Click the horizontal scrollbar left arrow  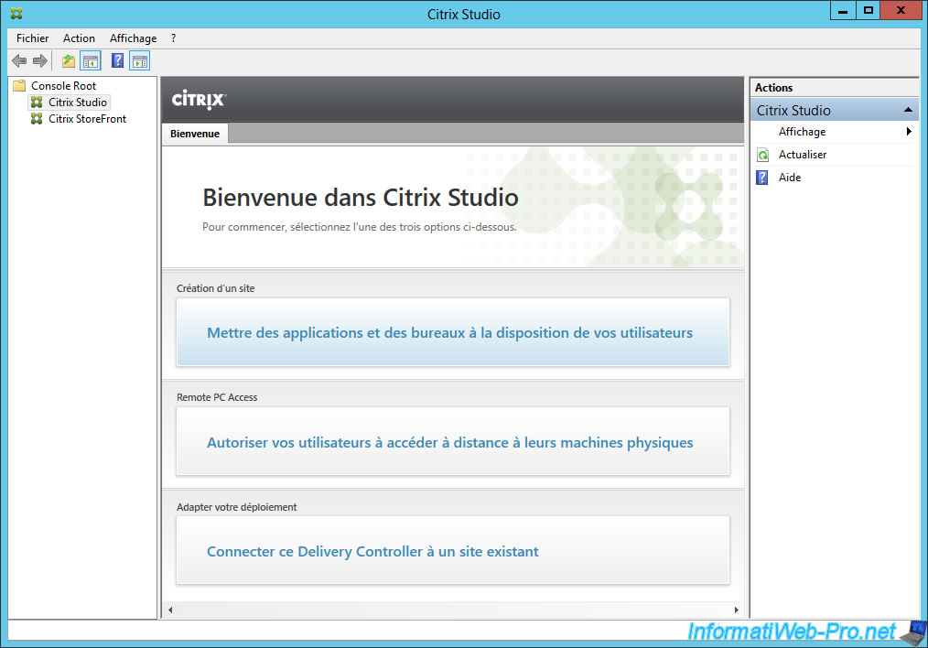click(x=170, y=610)
